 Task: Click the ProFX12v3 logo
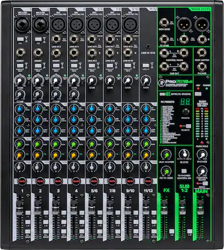(x=176, y=82)
